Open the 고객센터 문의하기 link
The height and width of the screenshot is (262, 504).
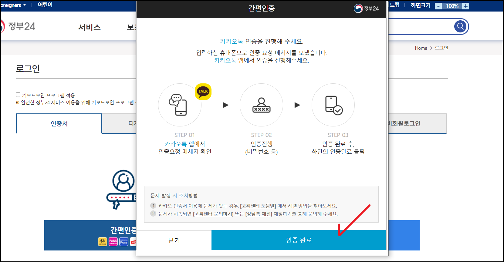coord(213,214)
